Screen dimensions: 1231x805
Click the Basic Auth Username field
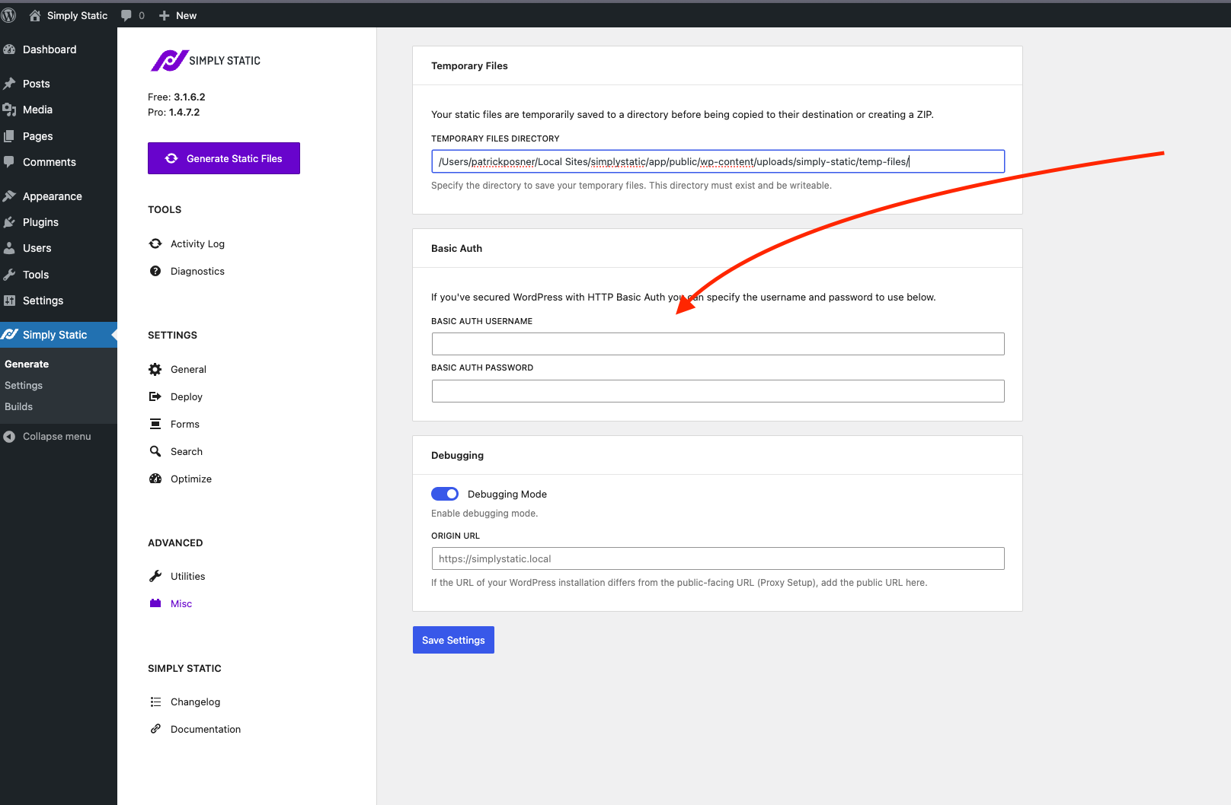point(718,344)
